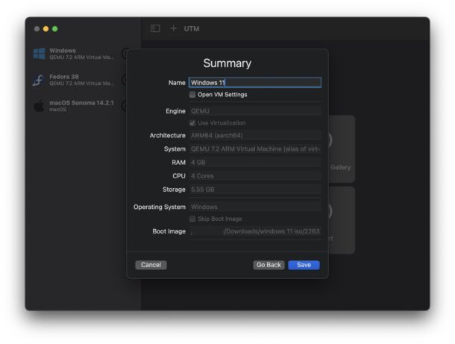Screen dimensions: 455x344
Task: Click the Engine field showing QEMU
Action: tap(255, 111)
